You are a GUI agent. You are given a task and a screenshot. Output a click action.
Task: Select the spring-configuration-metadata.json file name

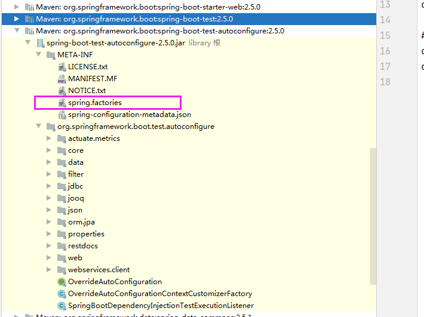130,115
